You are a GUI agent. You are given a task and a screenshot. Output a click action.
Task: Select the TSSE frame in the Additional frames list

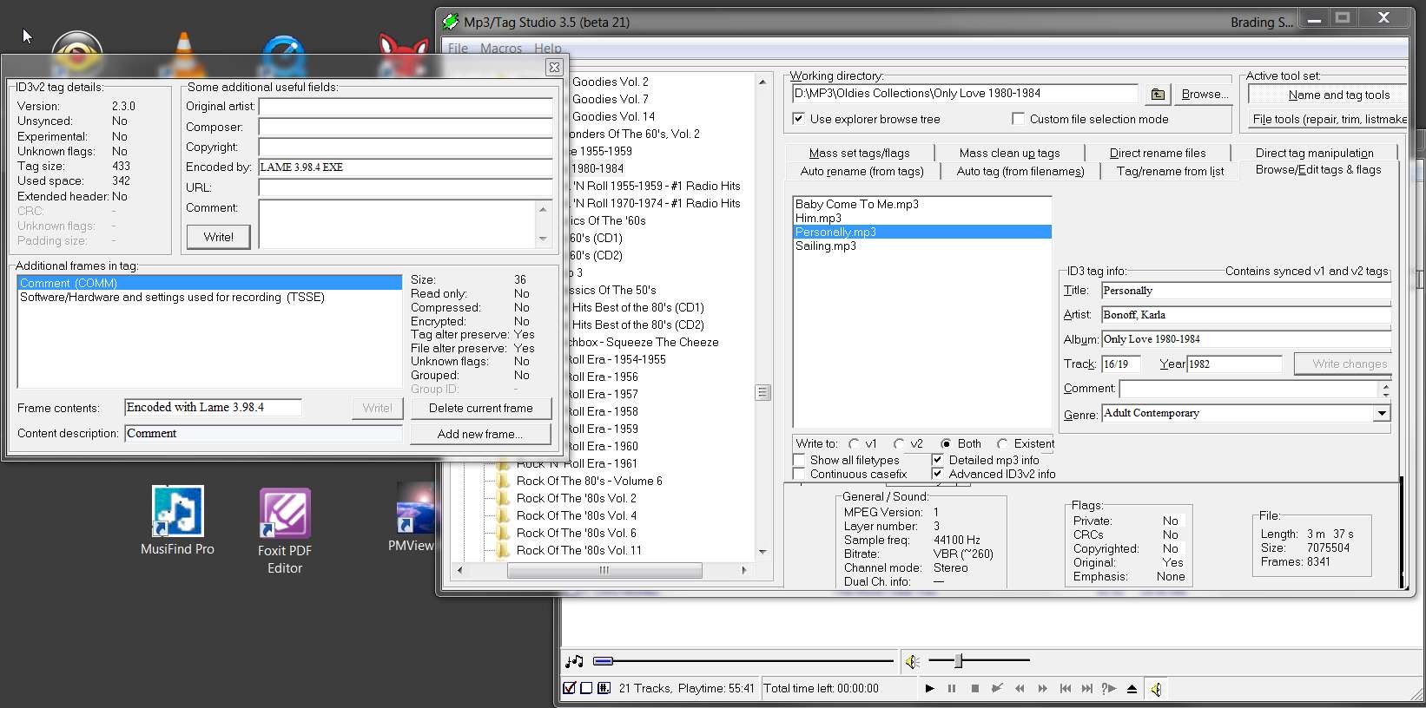click(x=209, y=297)
